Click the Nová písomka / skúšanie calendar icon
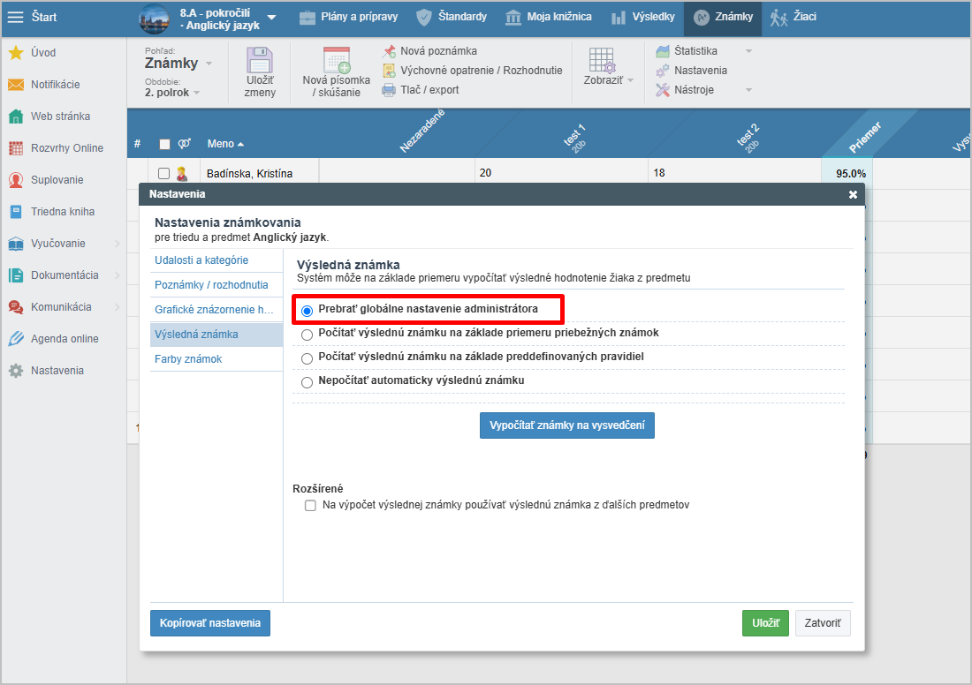 (x=336, y=60)
